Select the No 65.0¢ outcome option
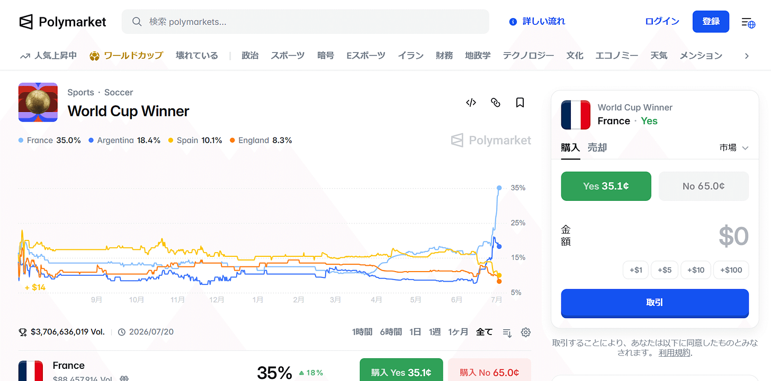 (x=704, y=186)
